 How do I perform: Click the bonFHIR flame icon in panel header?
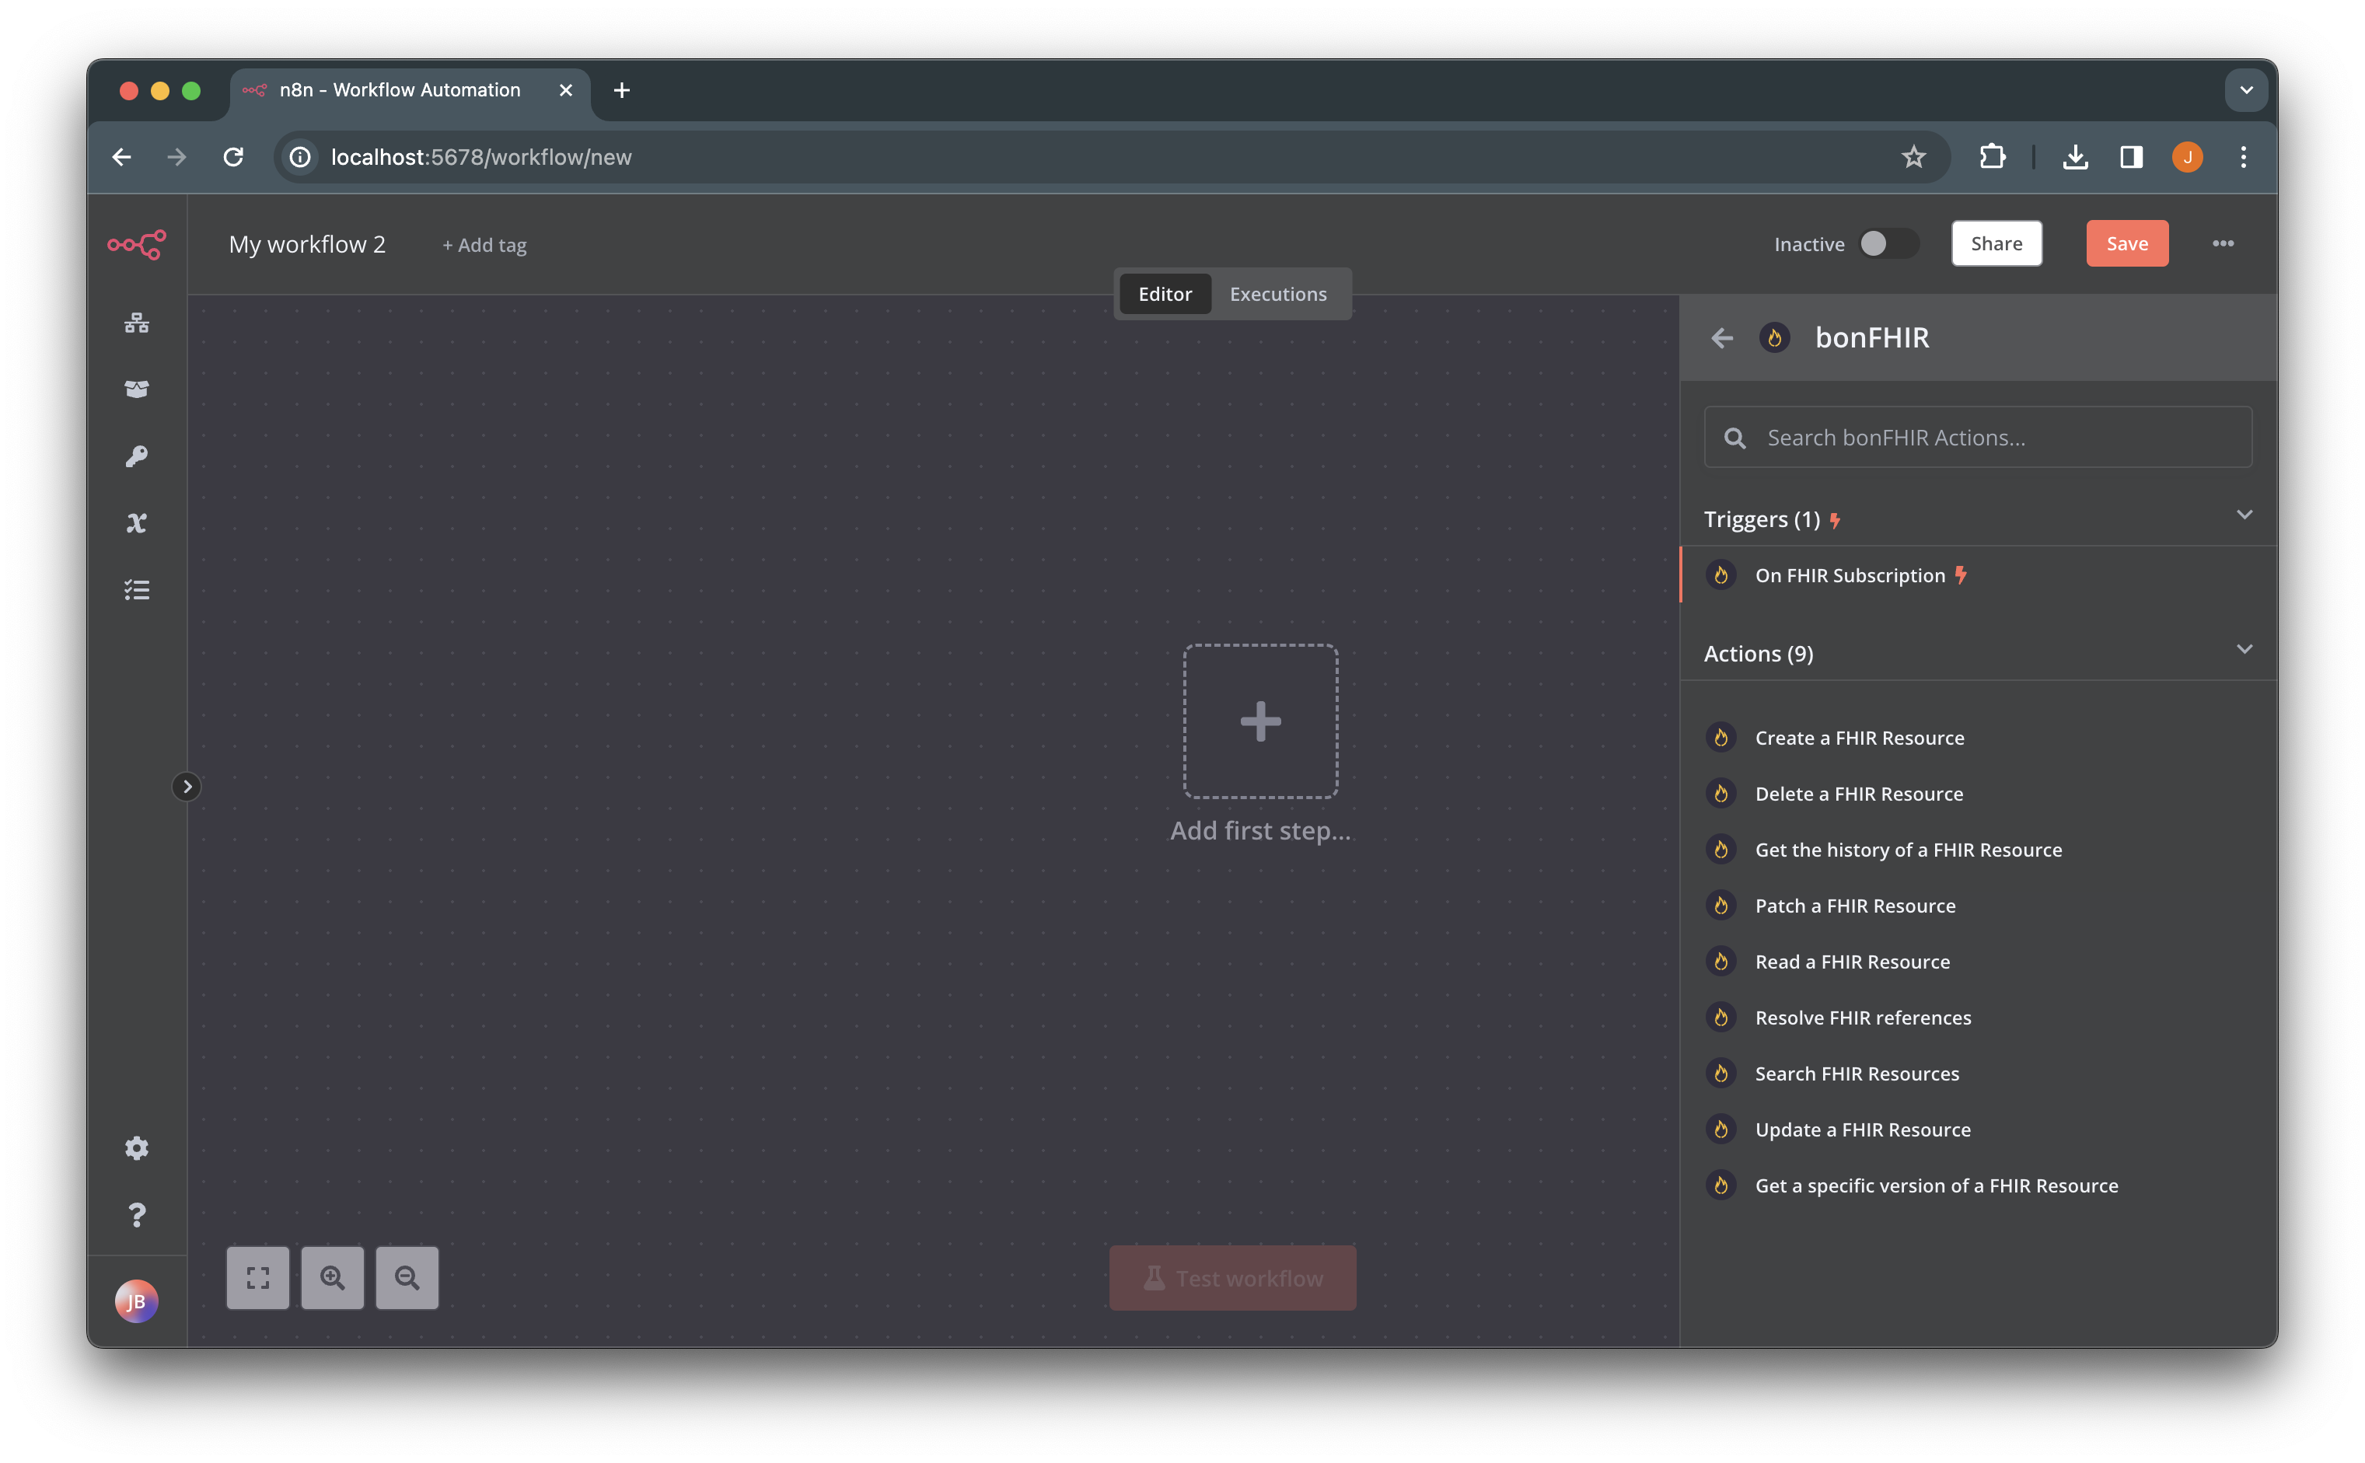coord(1775,337)
